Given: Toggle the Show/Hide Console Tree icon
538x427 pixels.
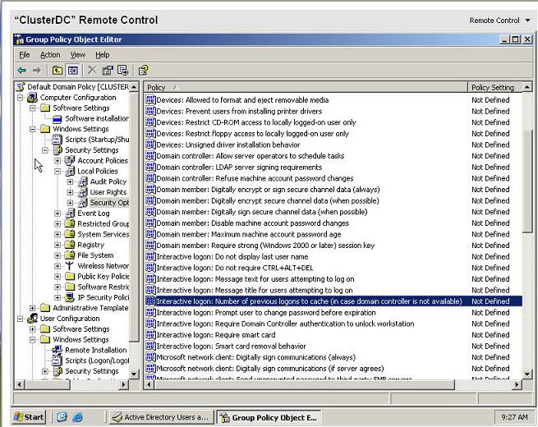Looking at the screenshot, I should tap(73, 71).
